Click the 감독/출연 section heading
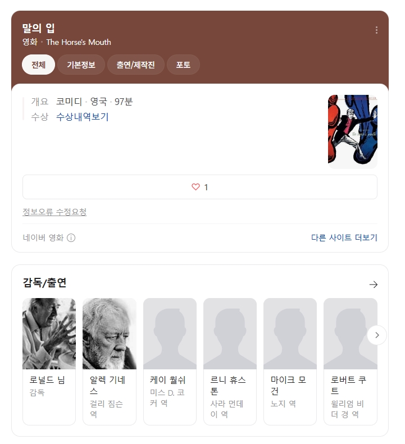 (x=44, y=282)
